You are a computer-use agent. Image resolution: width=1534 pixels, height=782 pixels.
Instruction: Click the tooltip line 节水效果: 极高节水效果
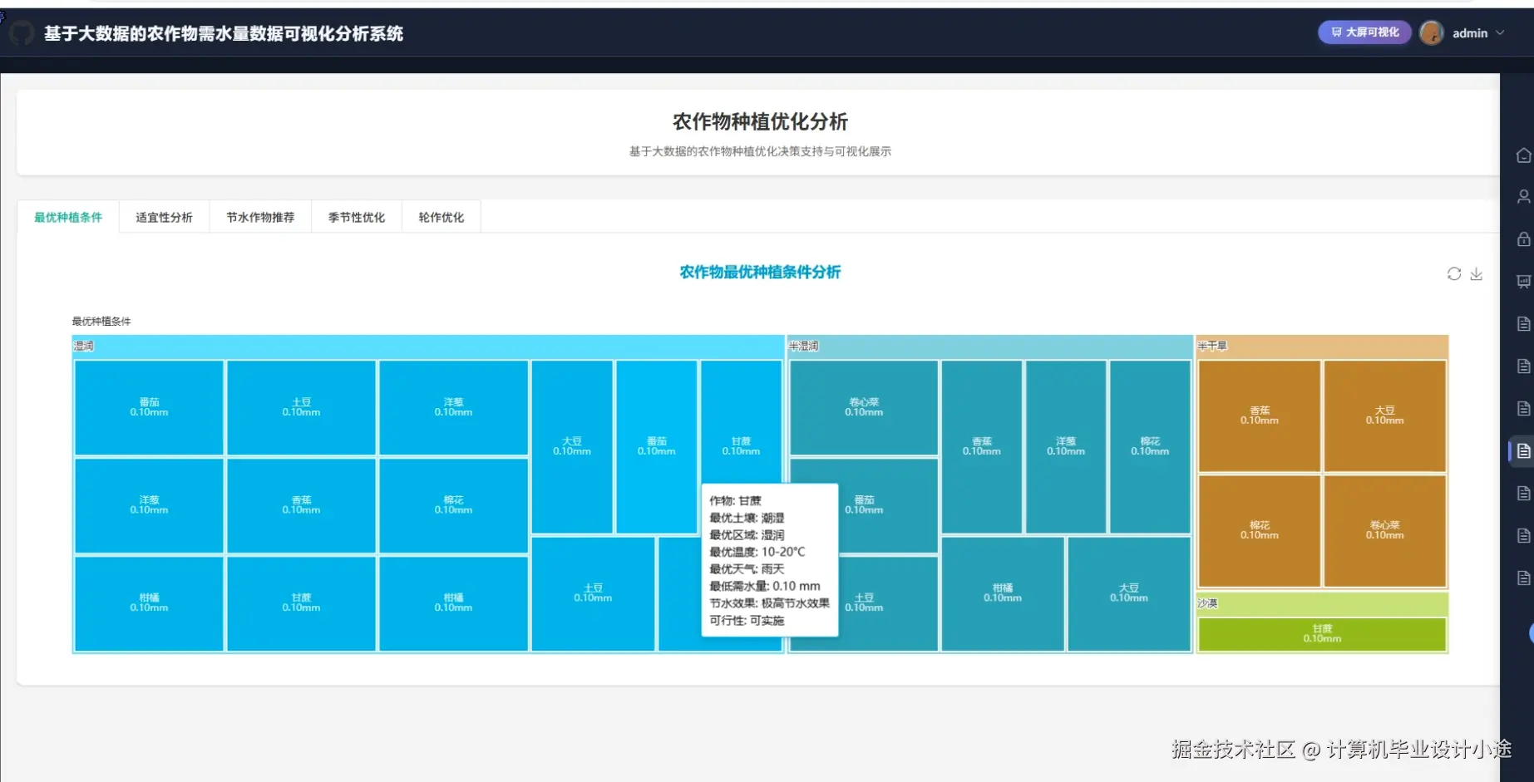pos(769,603)
